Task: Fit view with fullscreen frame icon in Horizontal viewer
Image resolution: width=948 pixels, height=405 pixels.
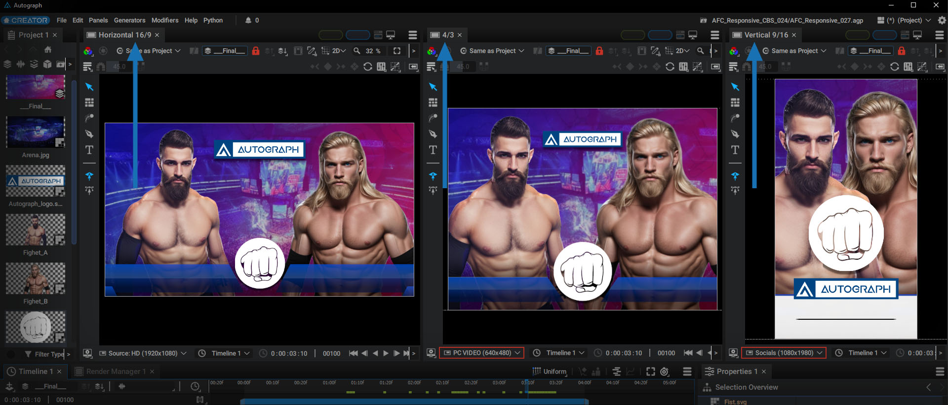Action: [x=397, y=51]
